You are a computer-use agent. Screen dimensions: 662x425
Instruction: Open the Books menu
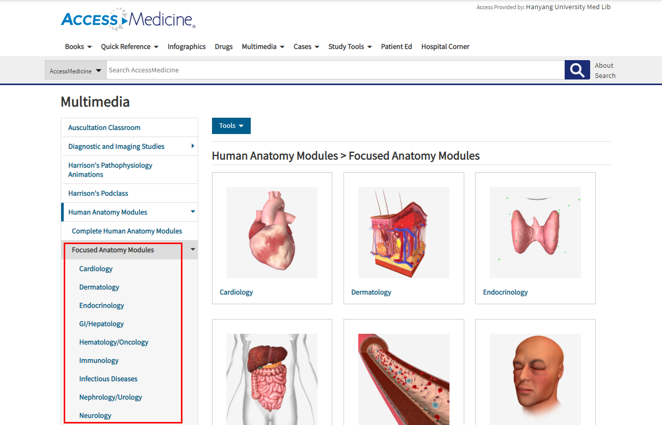click(78, 46)
